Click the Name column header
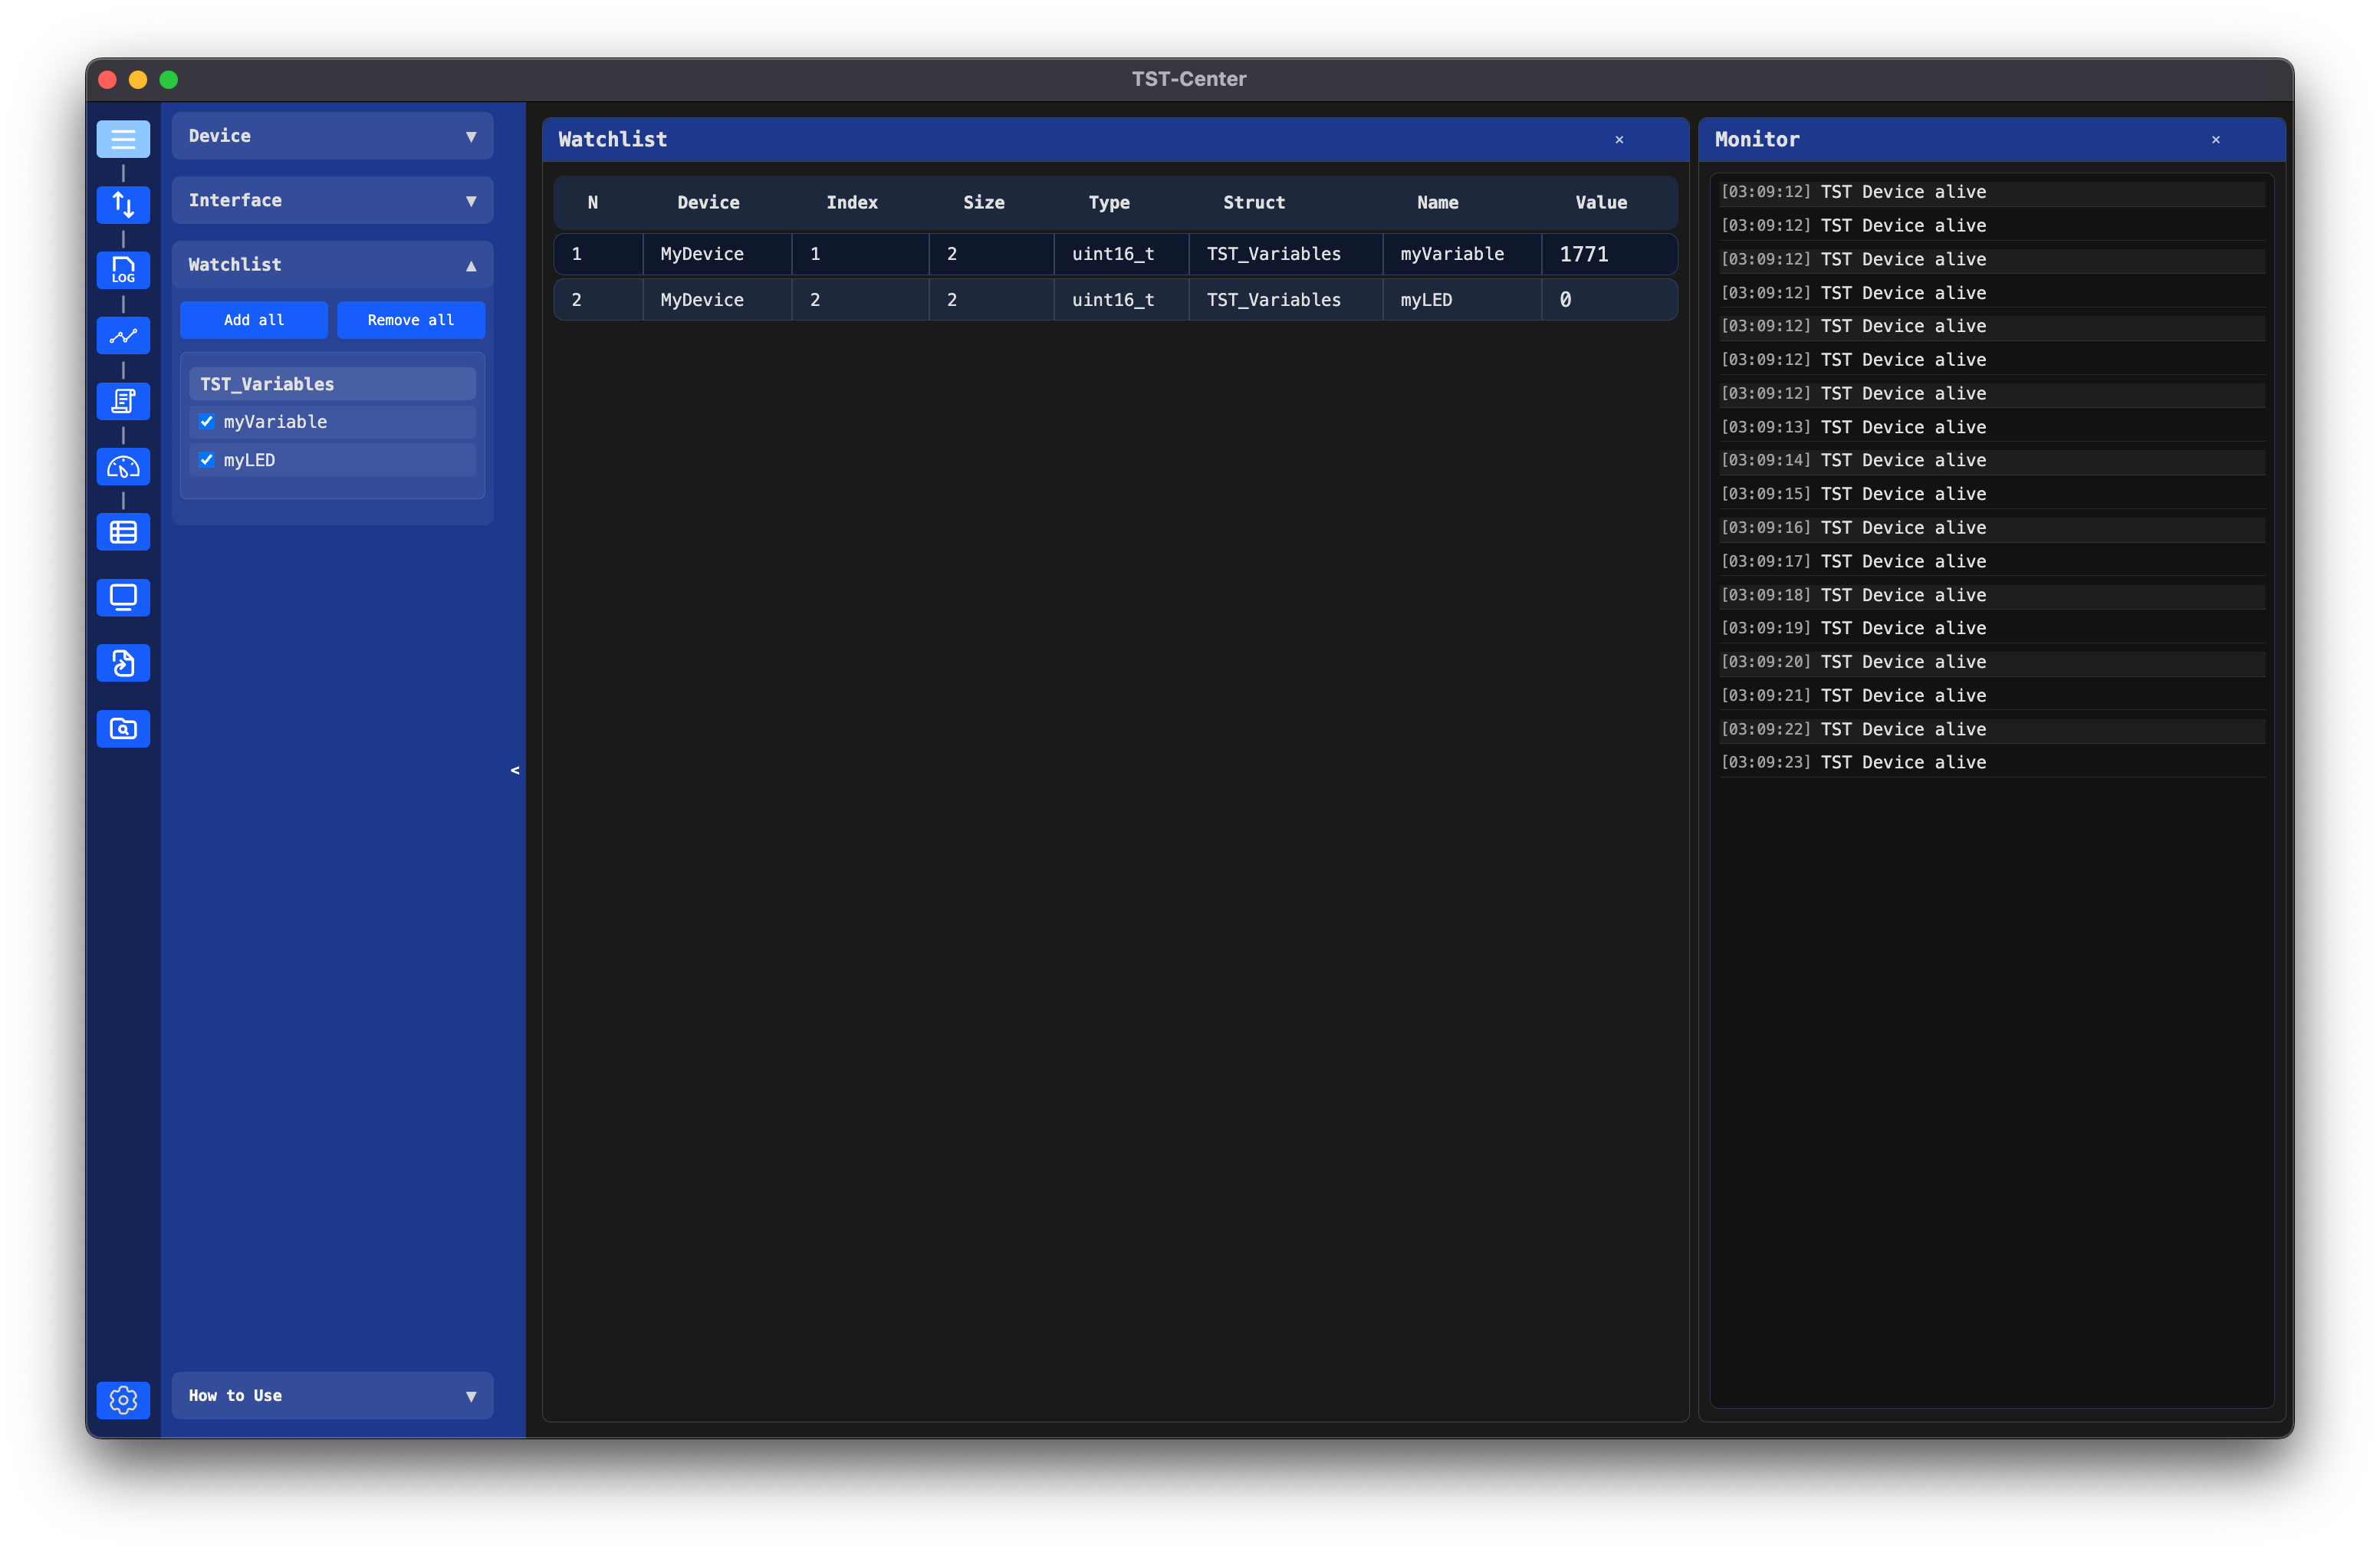This screenshot has width=2380, height=1552. click(1437, 202)
